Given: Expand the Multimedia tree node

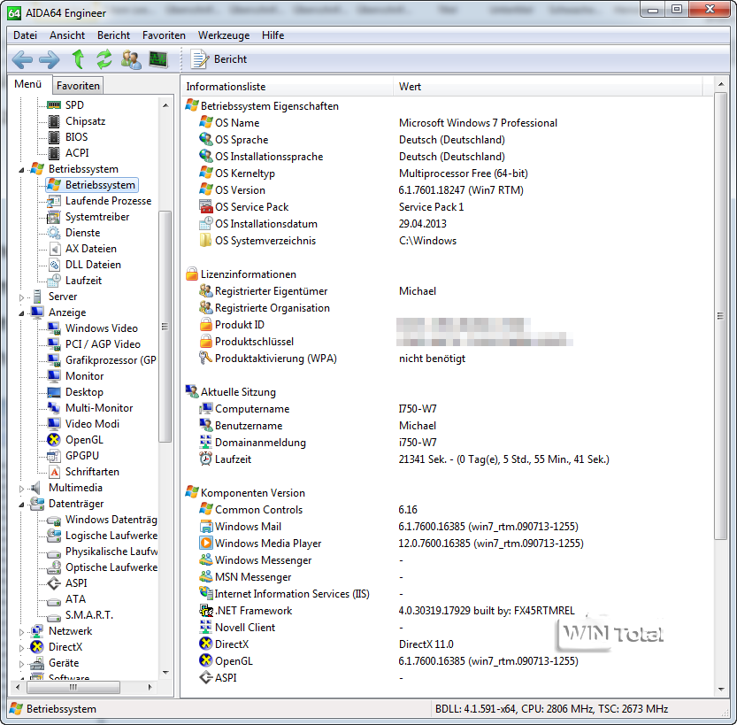Looking at the screenshot, I should [x=22, y=488].
